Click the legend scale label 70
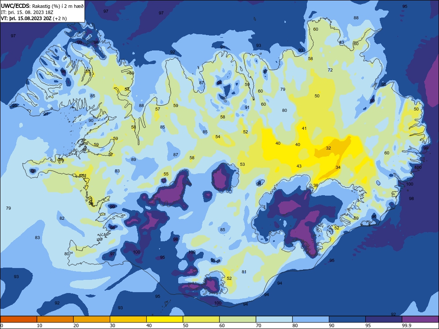This screenshot has height=329, width=439. 259,325
